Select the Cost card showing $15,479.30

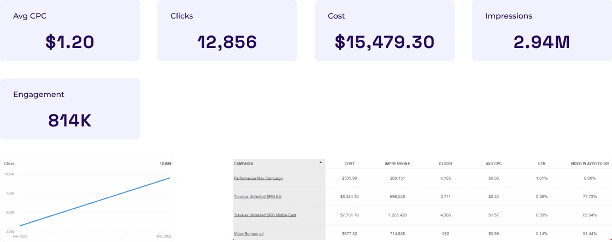click(385, 31)
